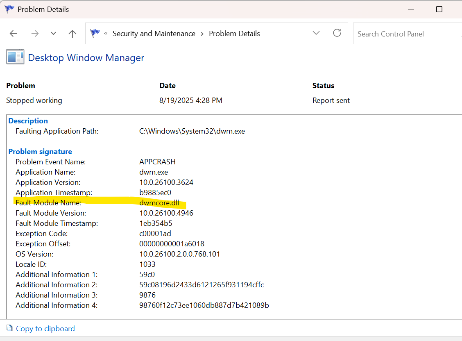Click the Desktop Window Manager heading
462x341 pixels.
point(86,58)
